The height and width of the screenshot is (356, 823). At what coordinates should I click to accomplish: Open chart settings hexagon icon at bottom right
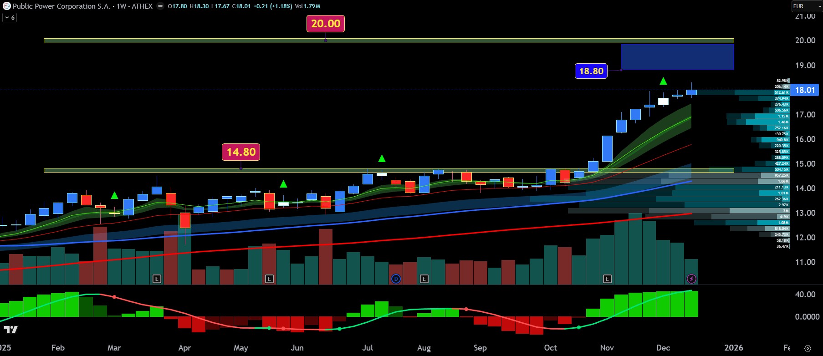pyautogui.click(x=808, y=348)
